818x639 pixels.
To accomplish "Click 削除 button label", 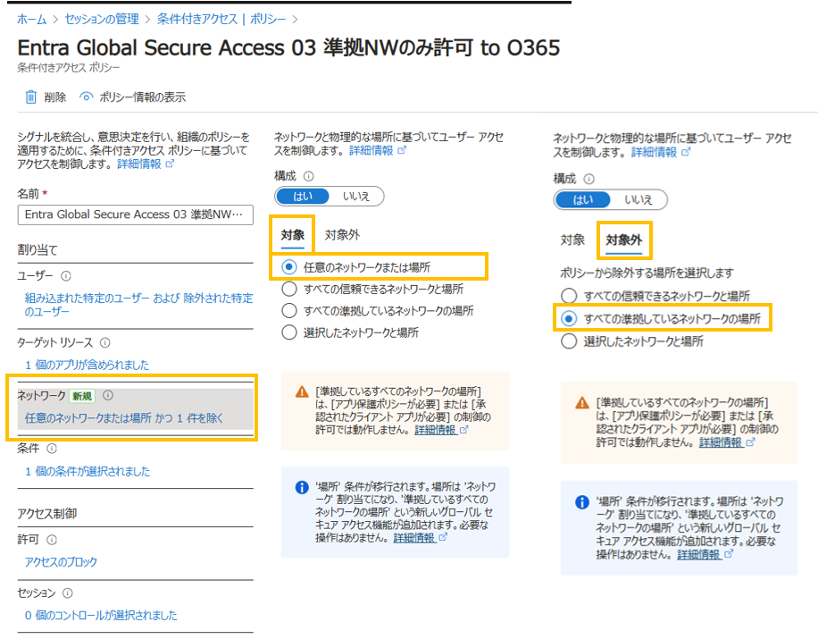I will 55,97.
